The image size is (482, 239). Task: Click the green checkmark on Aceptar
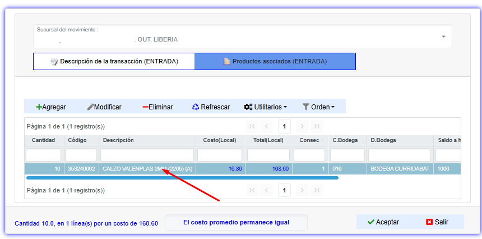click(x=370, y=222)
